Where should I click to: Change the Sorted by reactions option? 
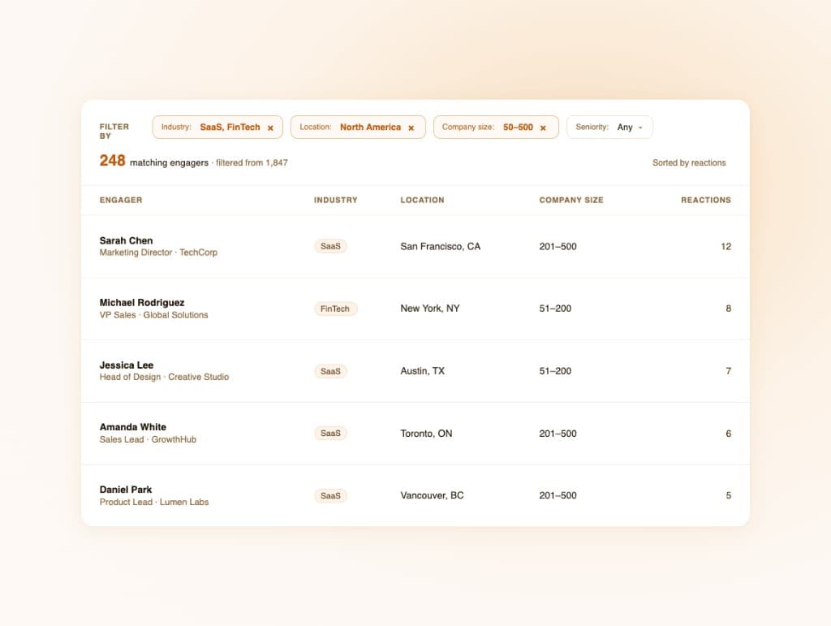tap(689, 162)
